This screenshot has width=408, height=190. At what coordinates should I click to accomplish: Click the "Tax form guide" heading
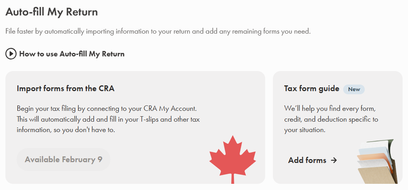pyautogui.click(x=312, y=88)
